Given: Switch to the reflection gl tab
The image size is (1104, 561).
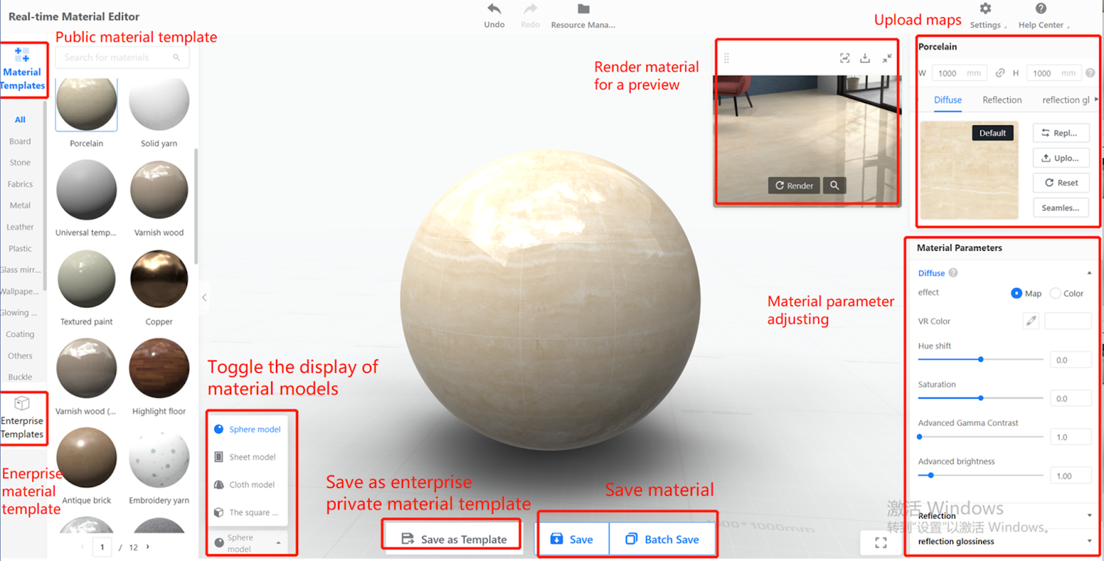Looking at the screenshot, I should pos(1066,100).
